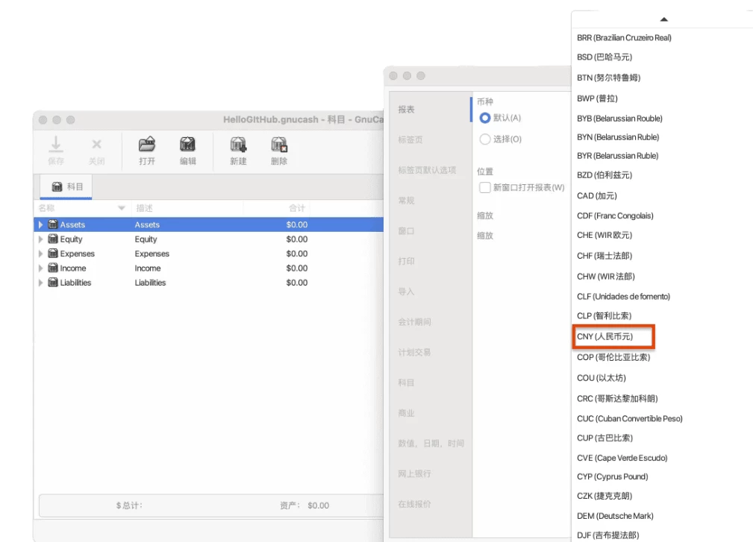
Task: Click the Edit account toolbar icon
Action: coord(188,145)
